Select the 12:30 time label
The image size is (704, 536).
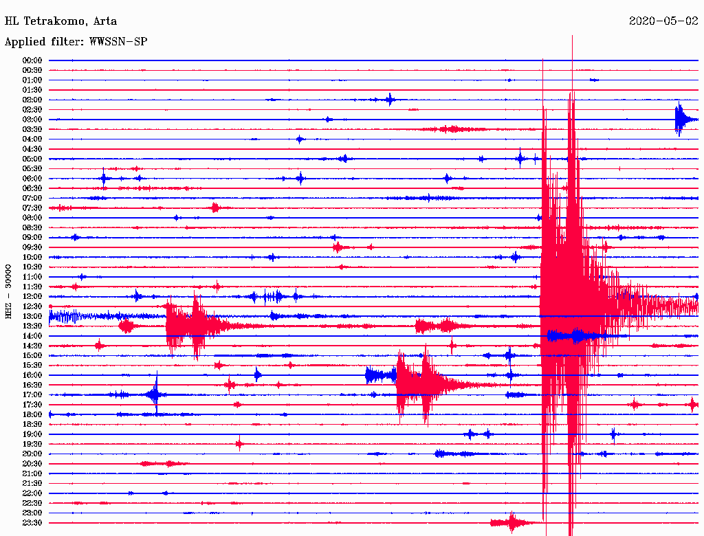(32, 306)
